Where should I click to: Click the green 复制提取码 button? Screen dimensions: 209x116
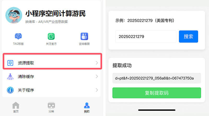156,93
